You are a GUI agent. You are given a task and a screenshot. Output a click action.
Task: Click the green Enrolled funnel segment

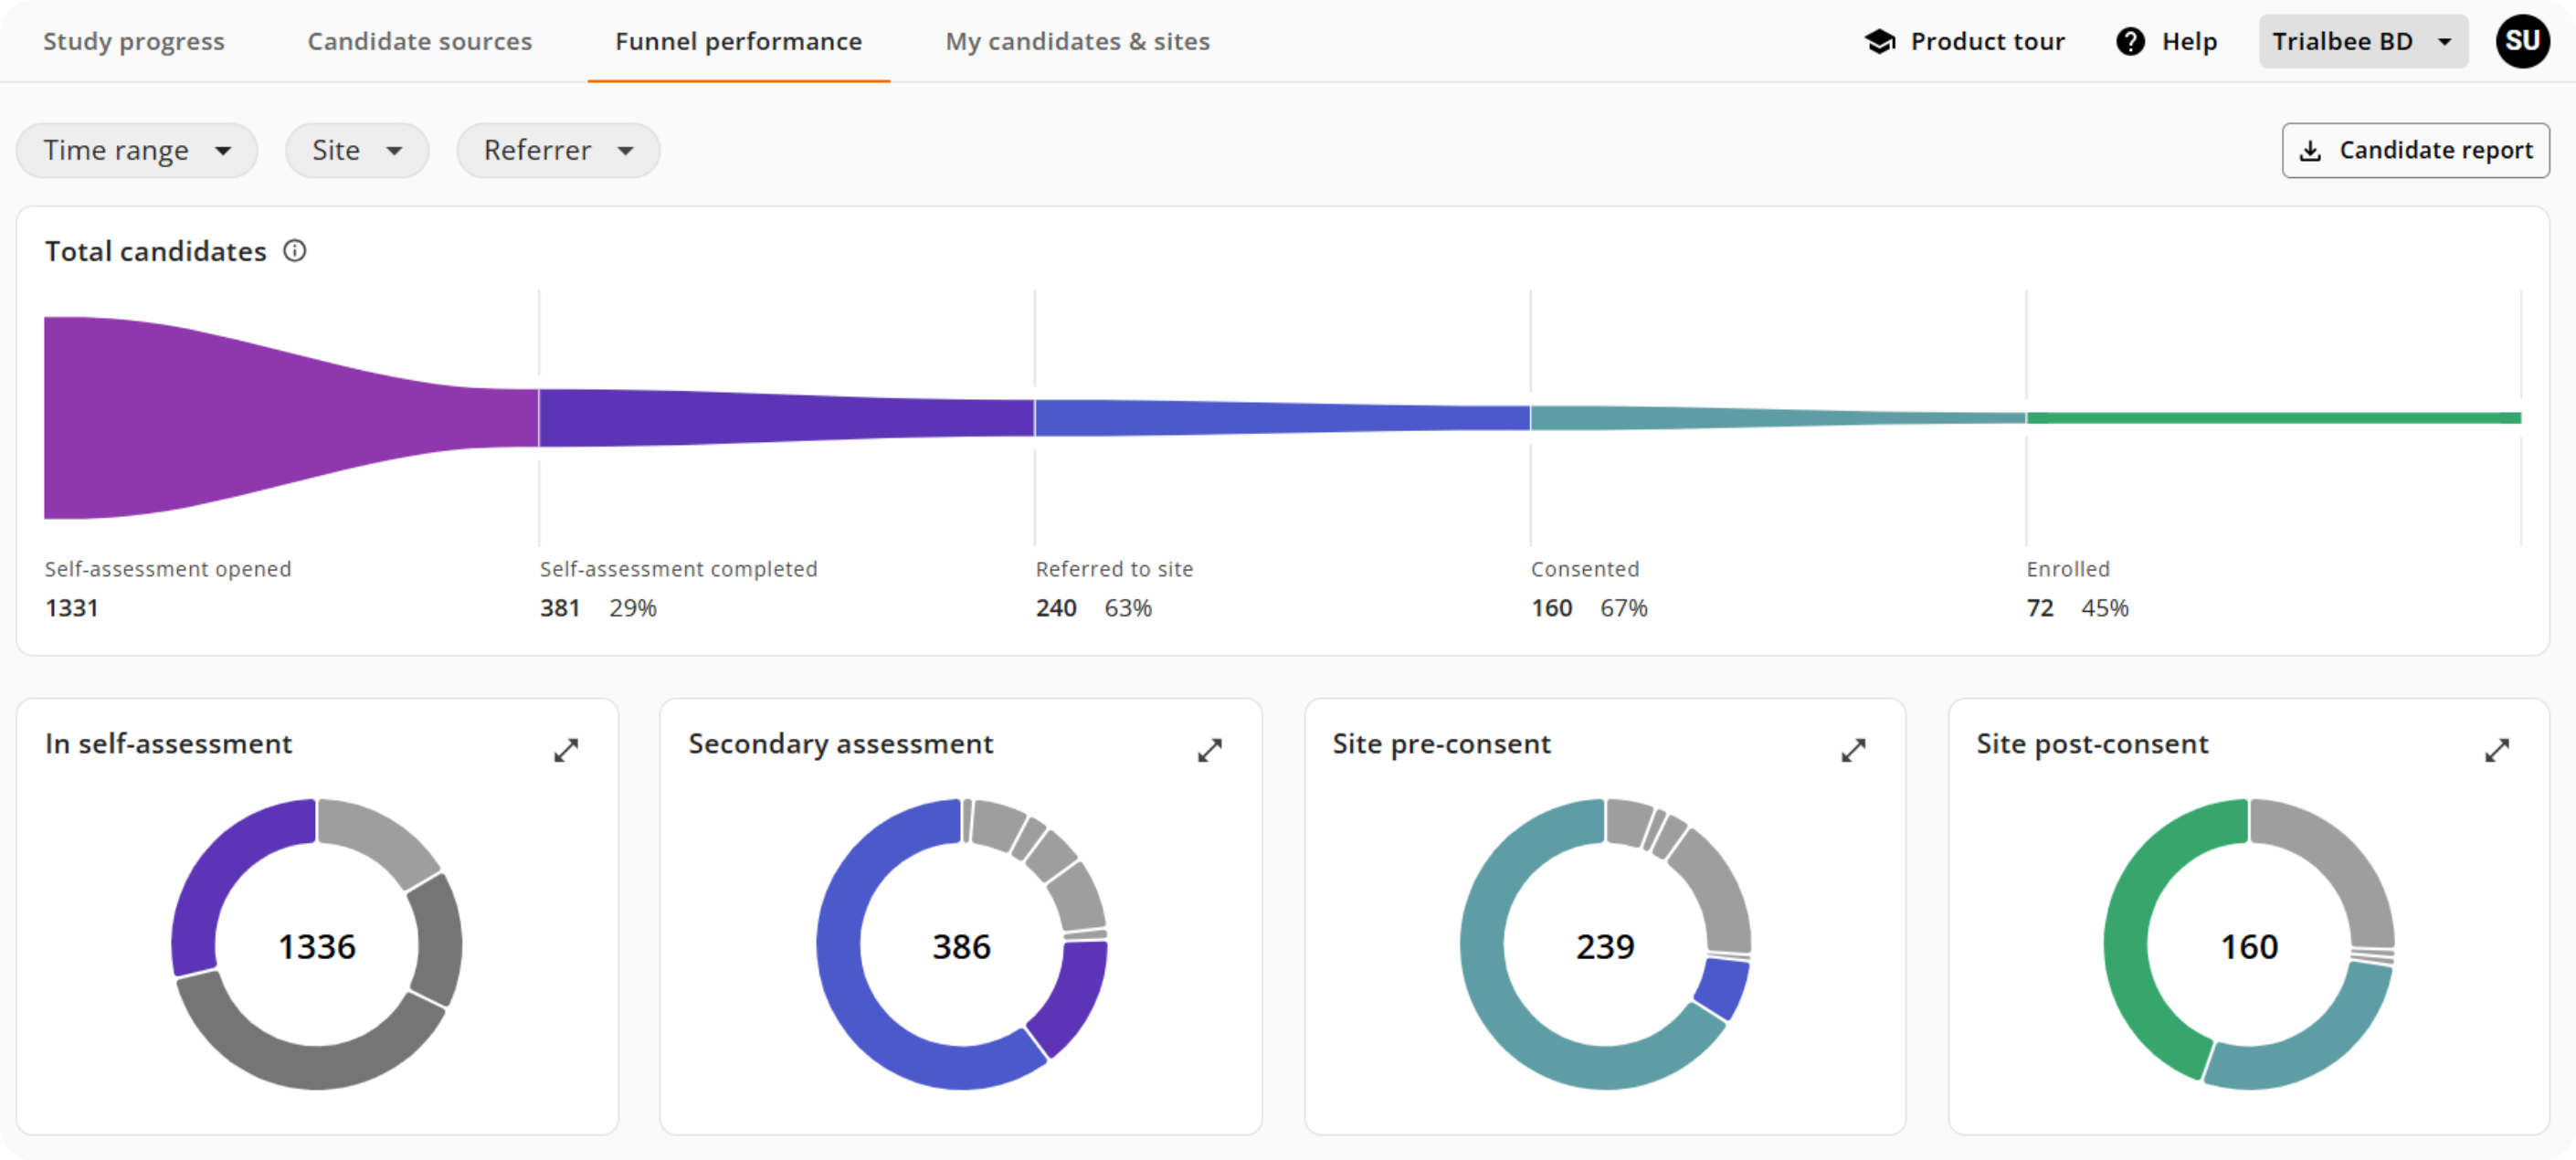(2270, 418)
